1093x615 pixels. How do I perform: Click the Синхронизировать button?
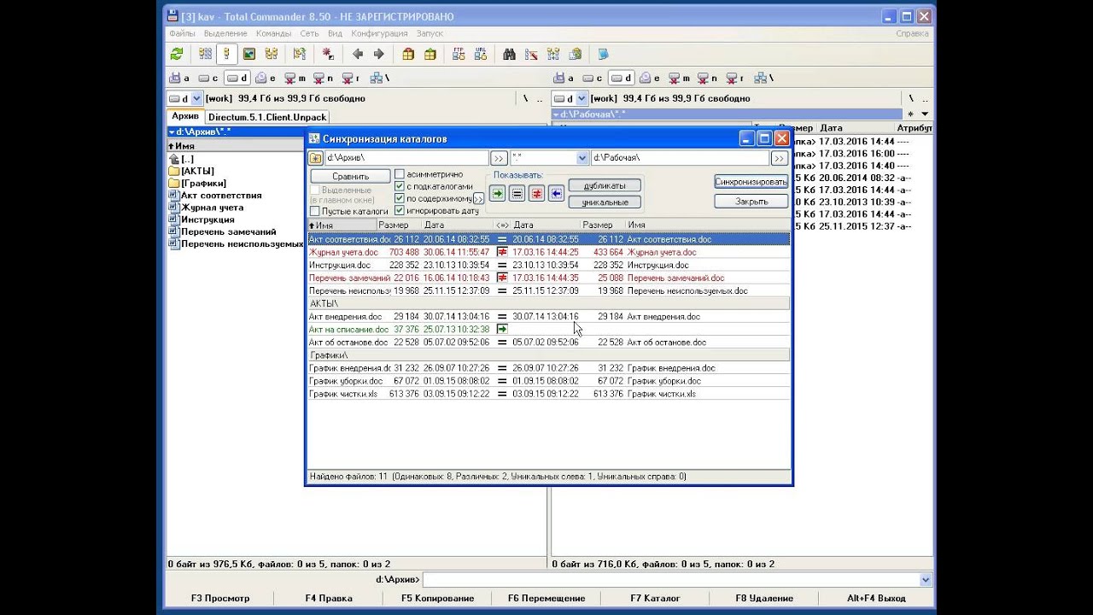click(x=751, y=182)
